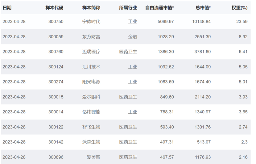Click weight value 2.74
The width and height of the screenshot is (256, 164).
tap(243, 127)
